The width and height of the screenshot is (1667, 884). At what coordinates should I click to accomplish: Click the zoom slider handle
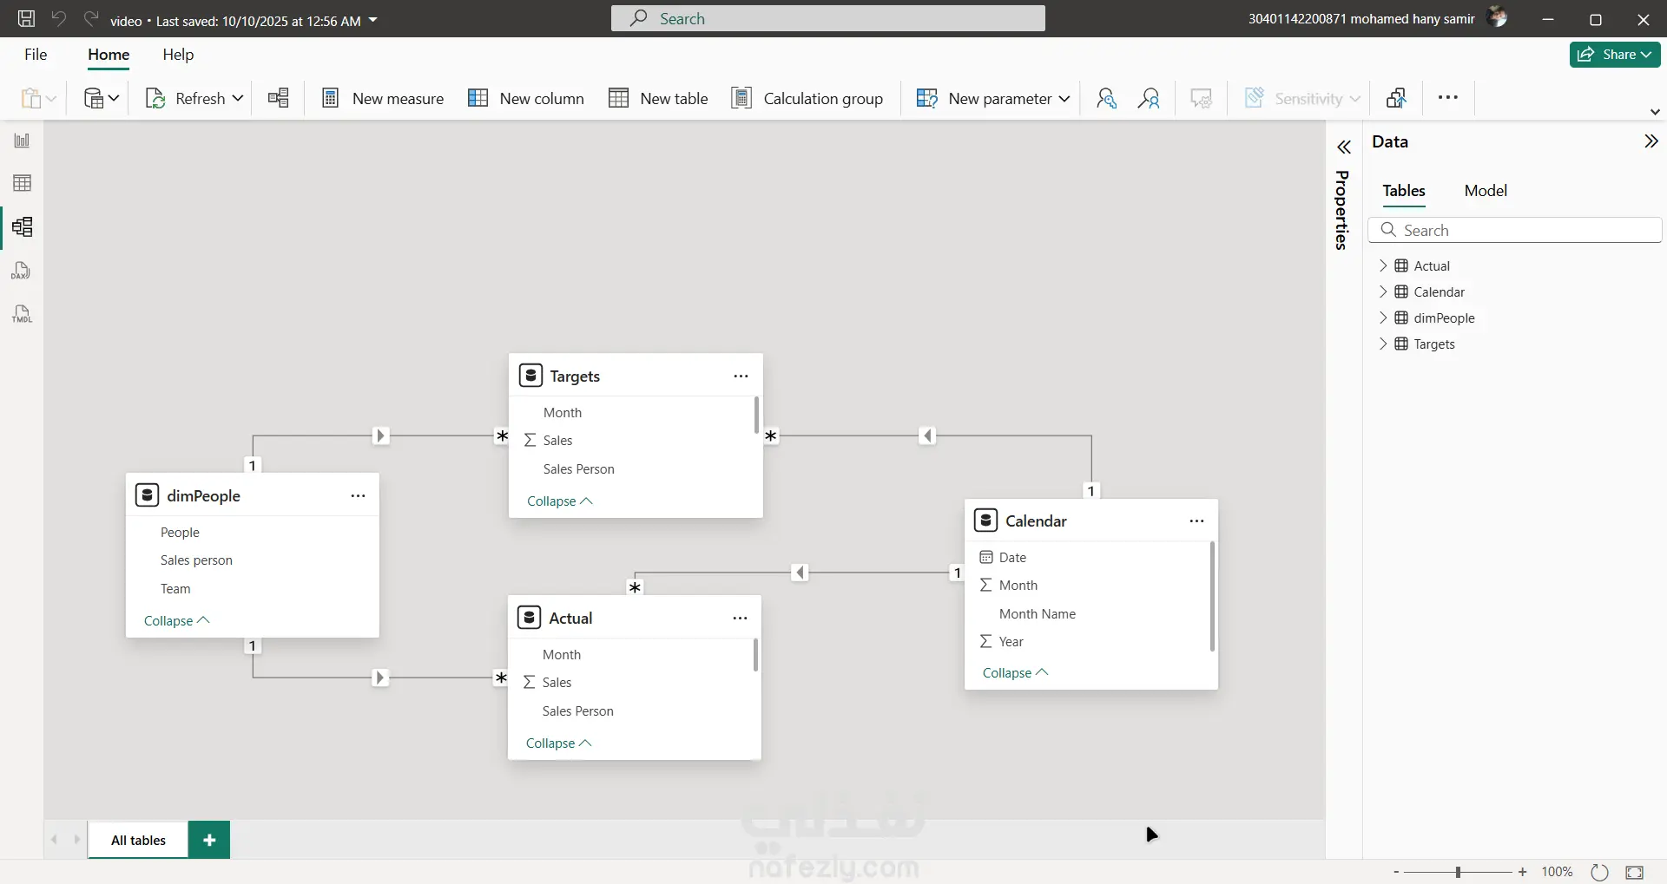tap(1458, 872)
